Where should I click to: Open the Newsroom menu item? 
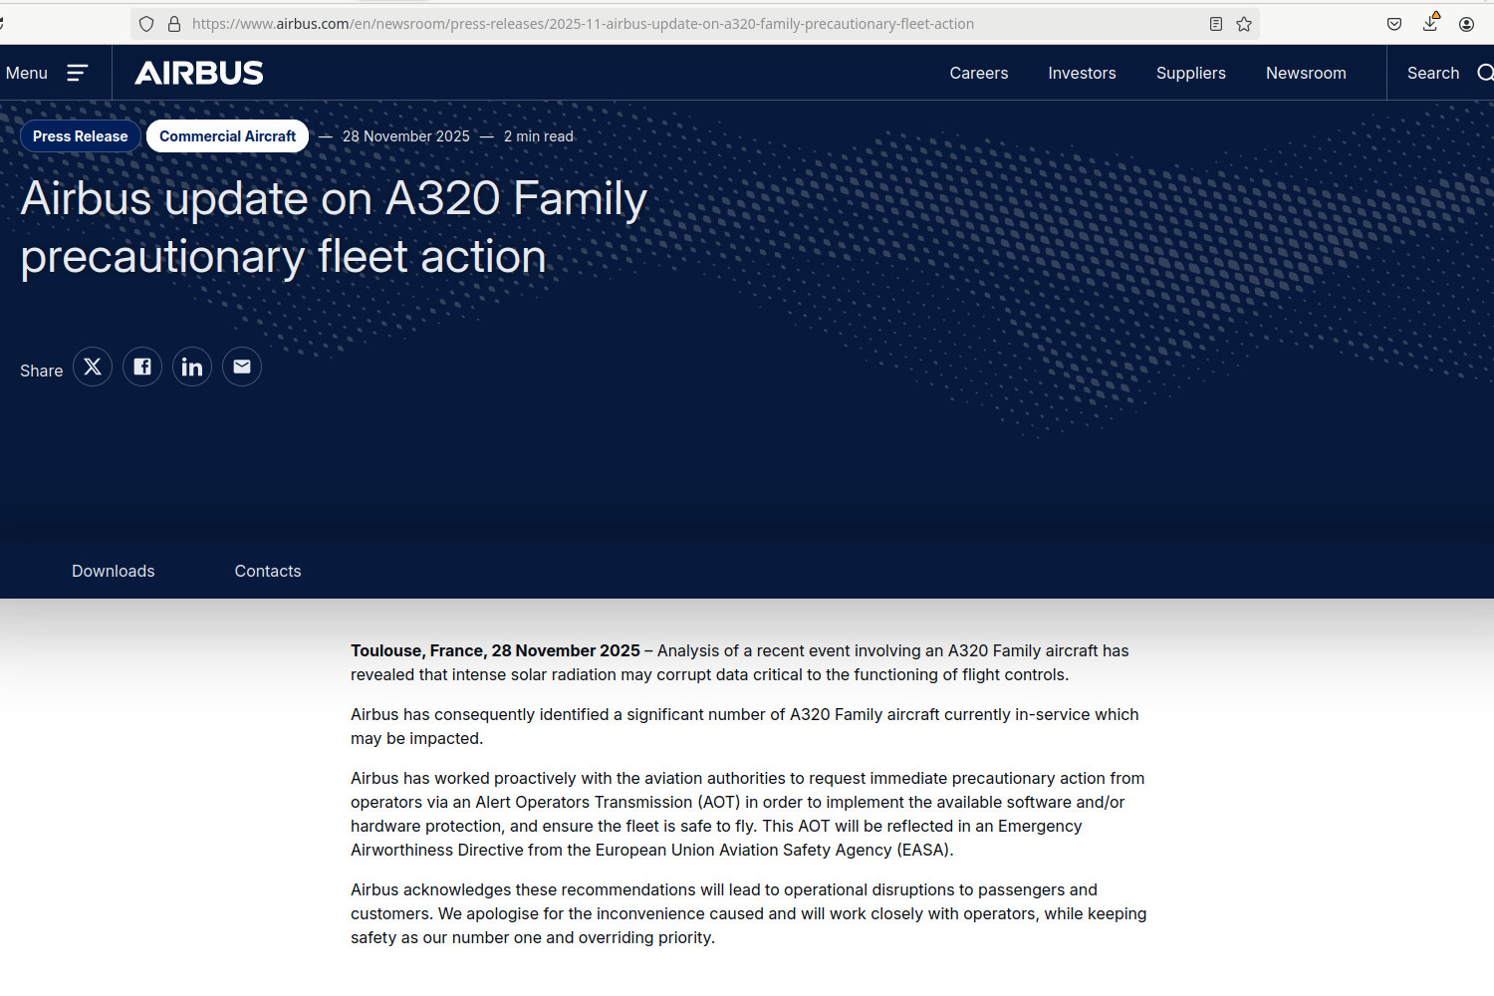pos(1306,73)
